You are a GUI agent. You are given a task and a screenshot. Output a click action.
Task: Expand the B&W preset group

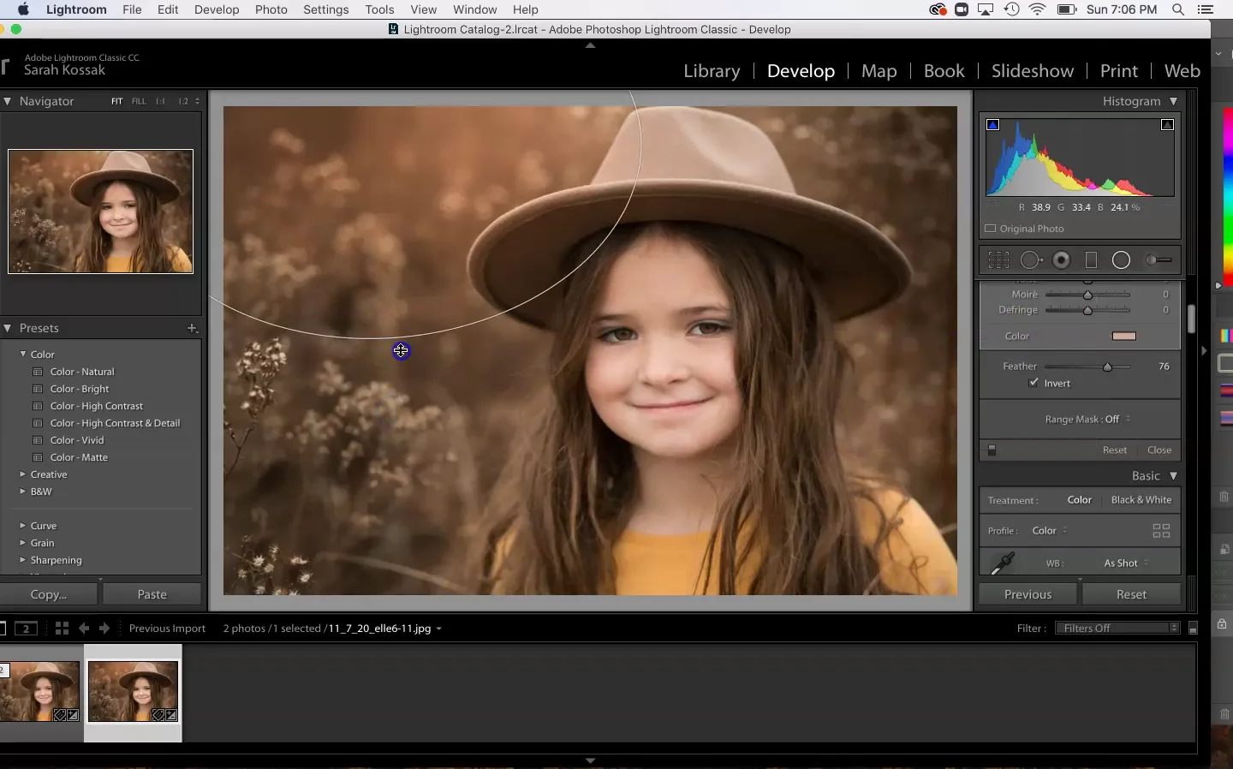point(23,492)
